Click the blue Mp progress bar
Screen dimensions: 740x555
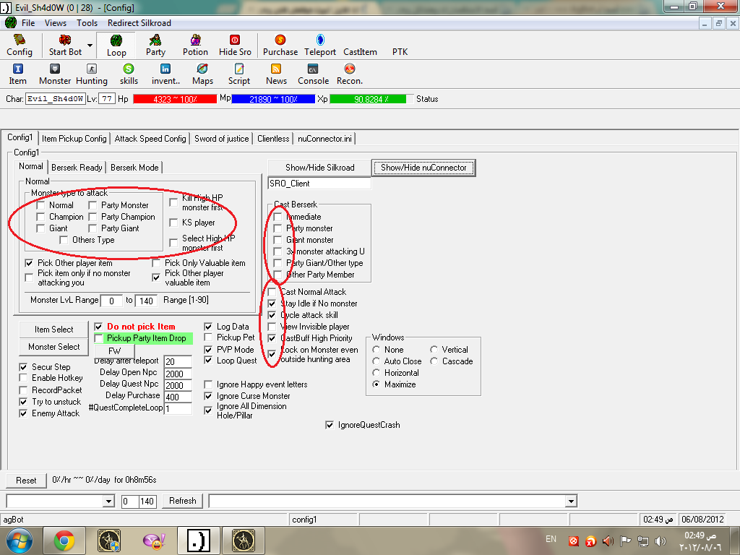click(x=273, y=99)
